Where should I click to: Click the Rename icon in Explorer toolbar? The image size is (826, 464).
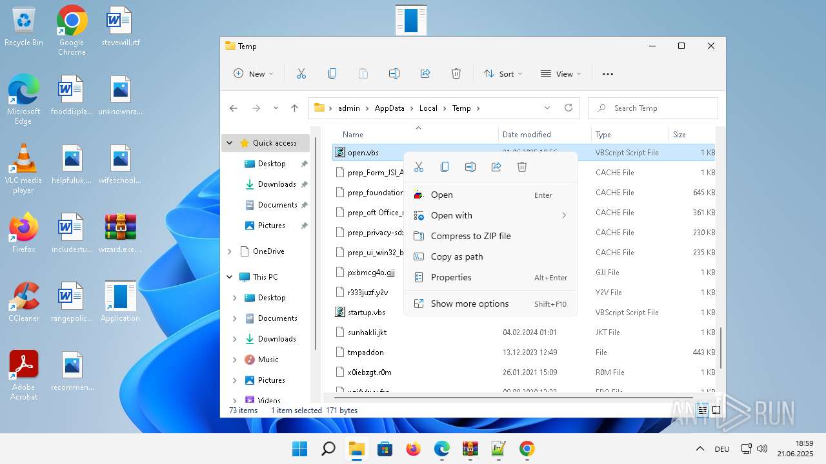tap(394, 73)
